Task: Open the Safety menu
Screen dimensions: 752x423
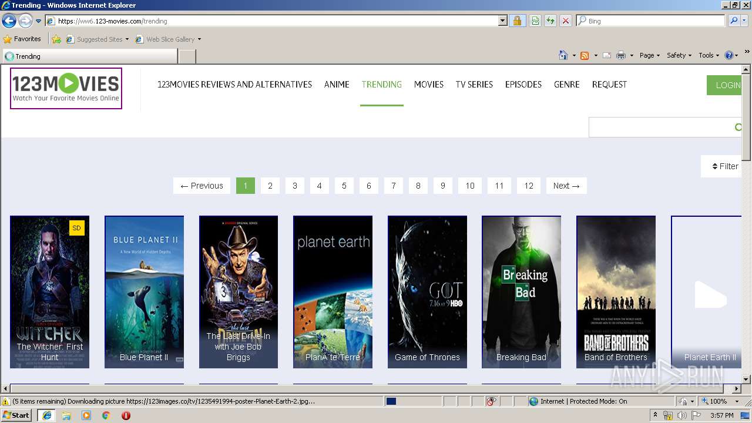Action: (679, 55)
